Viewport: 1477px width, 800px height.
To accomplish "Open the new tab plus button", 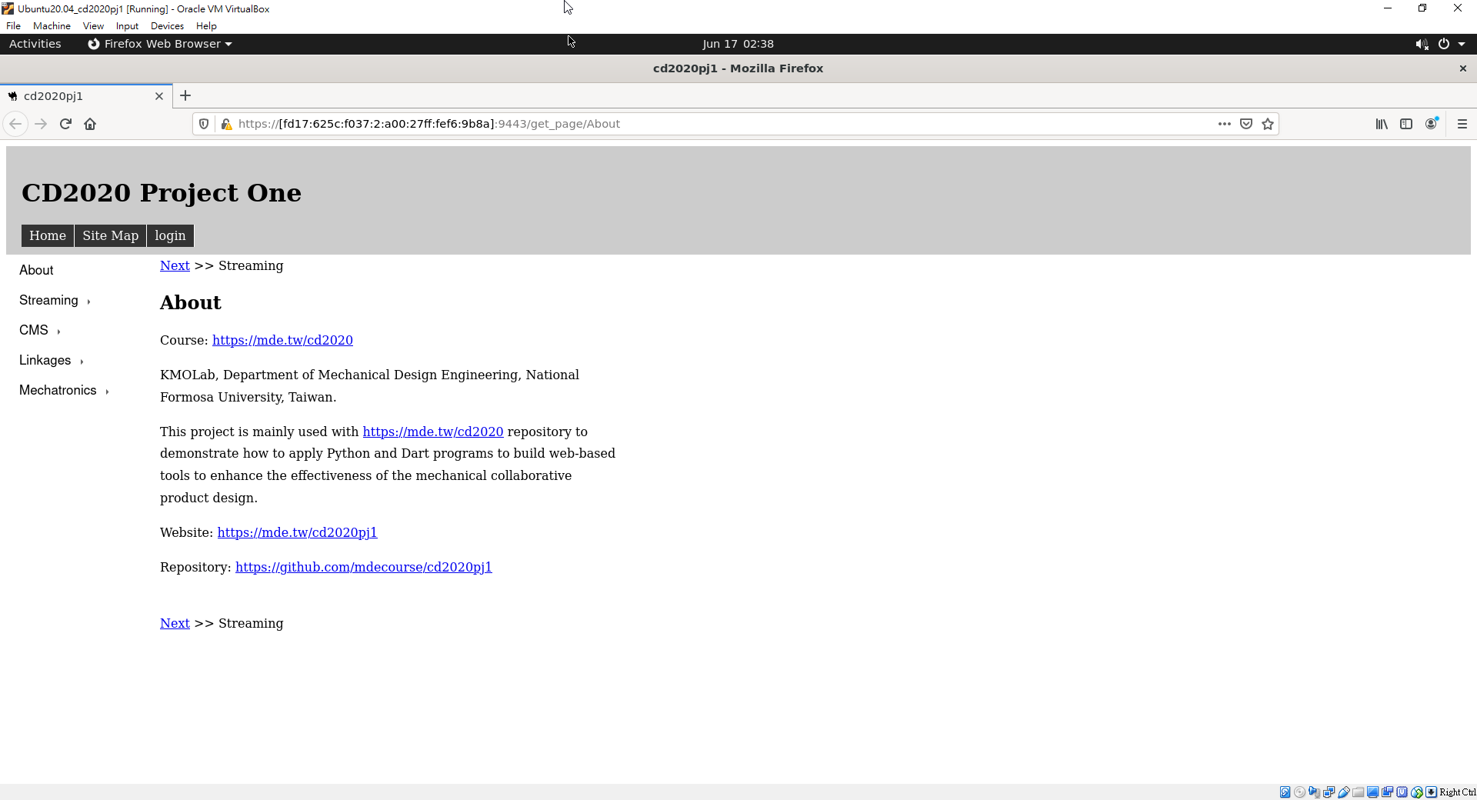I will pos(185,95).
